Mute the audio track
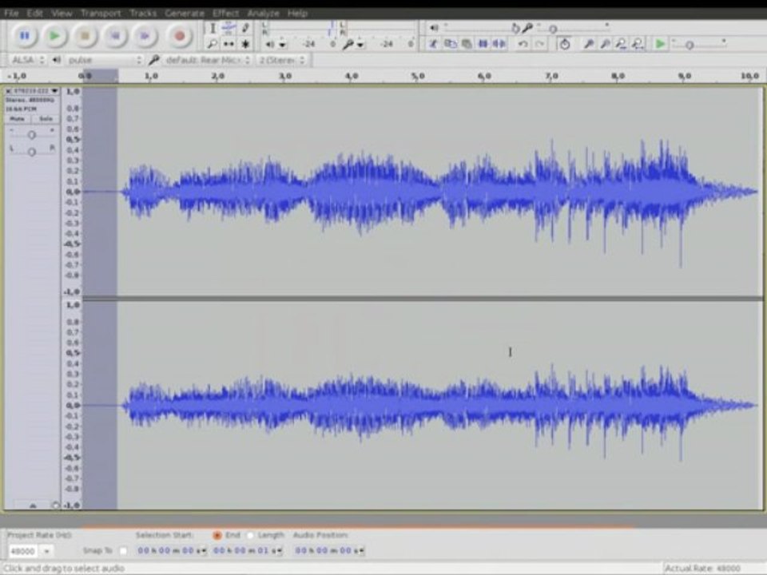 pos(17,119)
